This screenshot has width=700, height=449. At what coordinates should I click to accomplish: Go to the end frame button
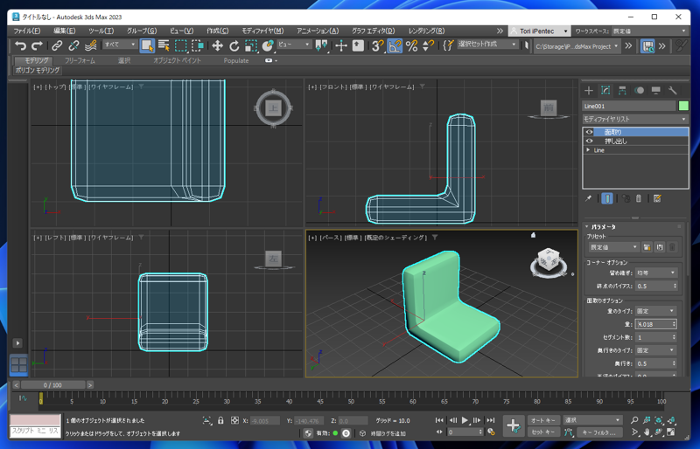491,420
